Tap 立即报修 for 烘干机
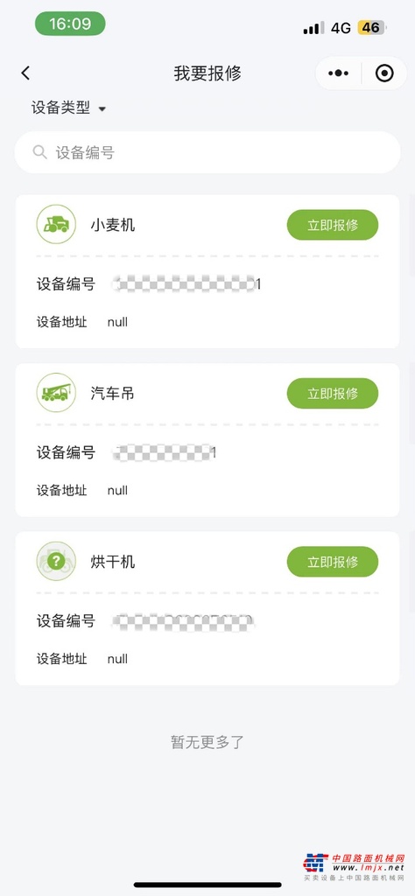This screenshot has width=415, height=896. coord(333,562)
